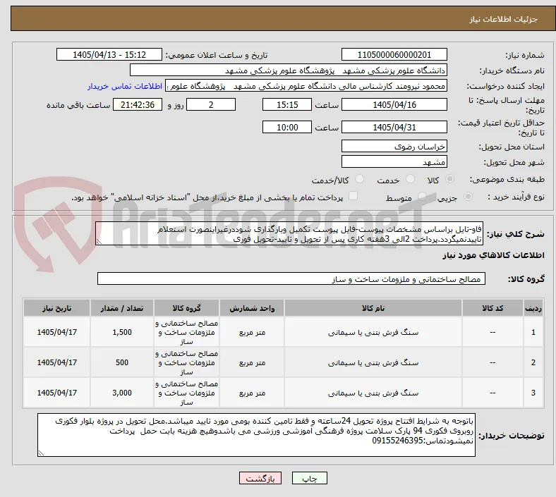
Task: Click the تعداد / مقدار column header
Action: (x=122, y=308)
